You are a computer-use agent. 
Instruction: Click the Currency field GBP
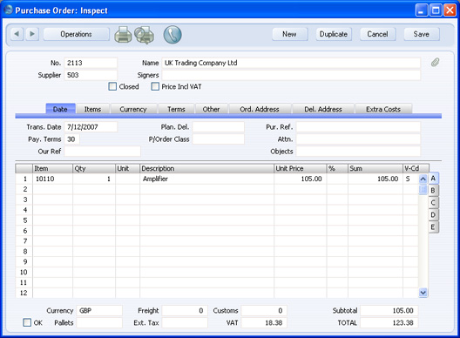tap(99, 310)
